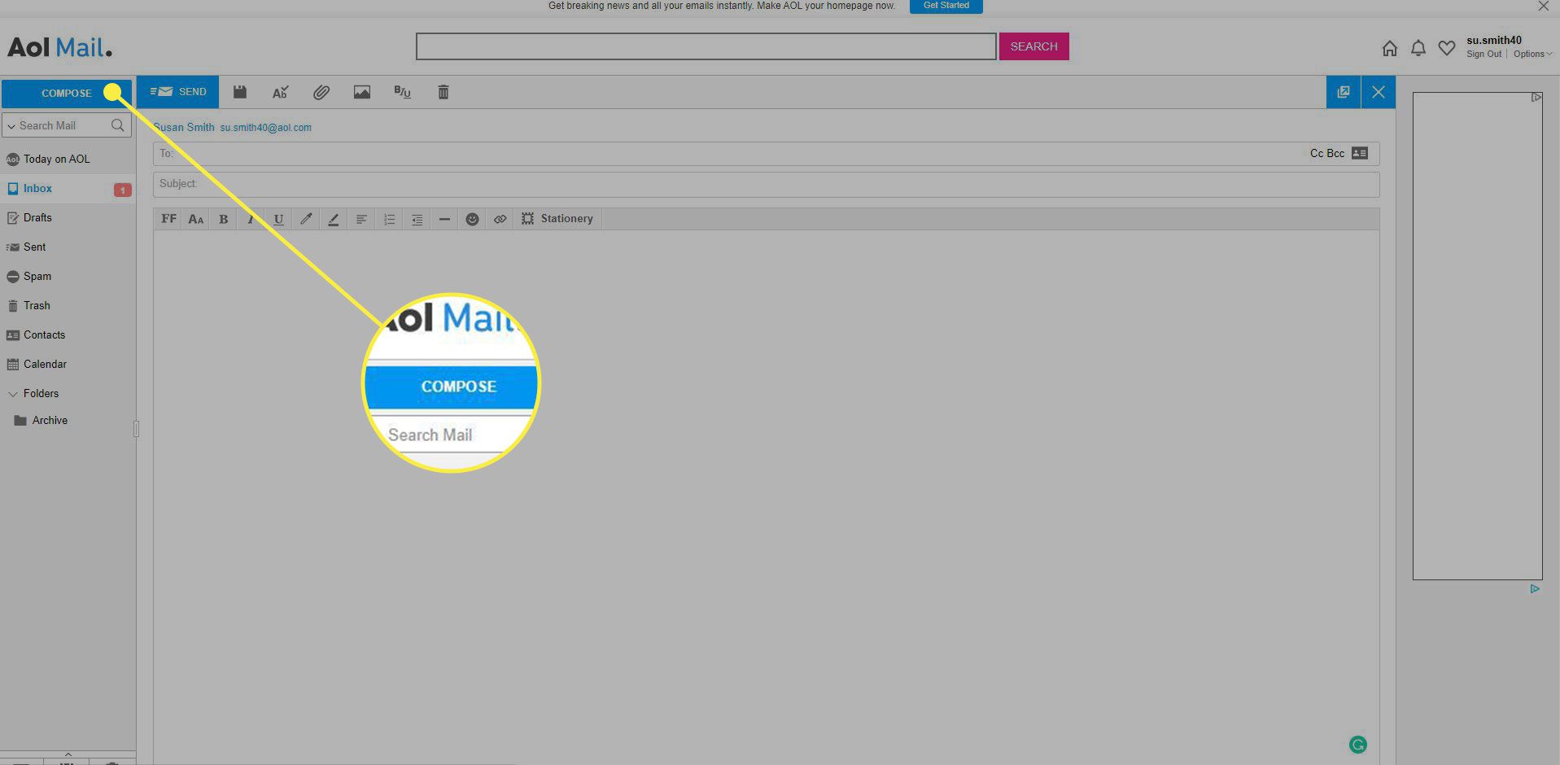Open the contact picker icon
This screenshot has width=1560, height=765.
1360,153
